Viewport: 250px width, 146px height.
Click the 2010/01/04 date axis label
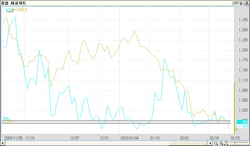130,138
